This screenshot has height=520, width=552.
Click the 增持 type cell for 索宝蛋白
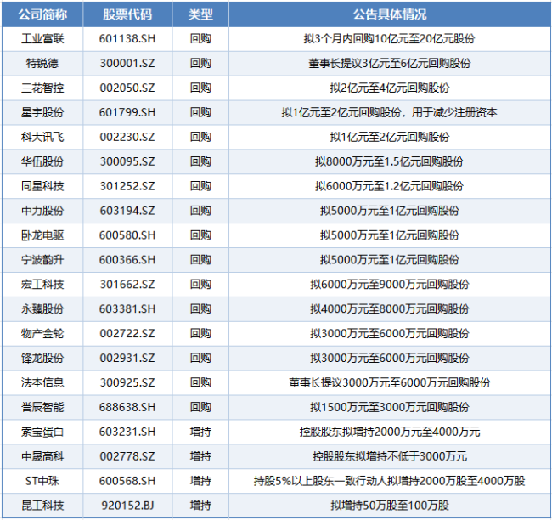(x=200, y=432)
